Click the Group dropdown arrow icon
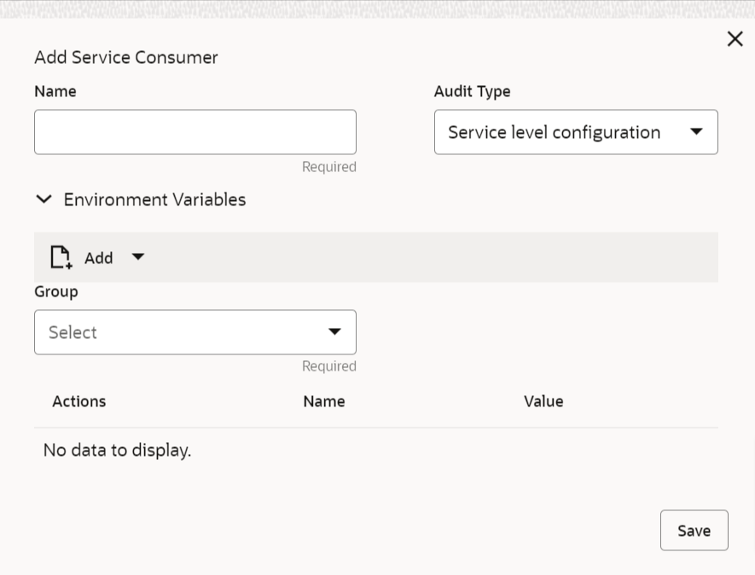This screenshot has height=575, width=755. 335,332
